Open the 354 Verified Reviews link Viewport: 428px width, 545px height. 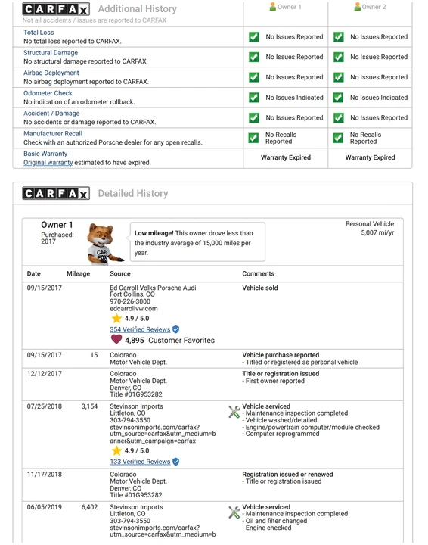coord(140,329)
